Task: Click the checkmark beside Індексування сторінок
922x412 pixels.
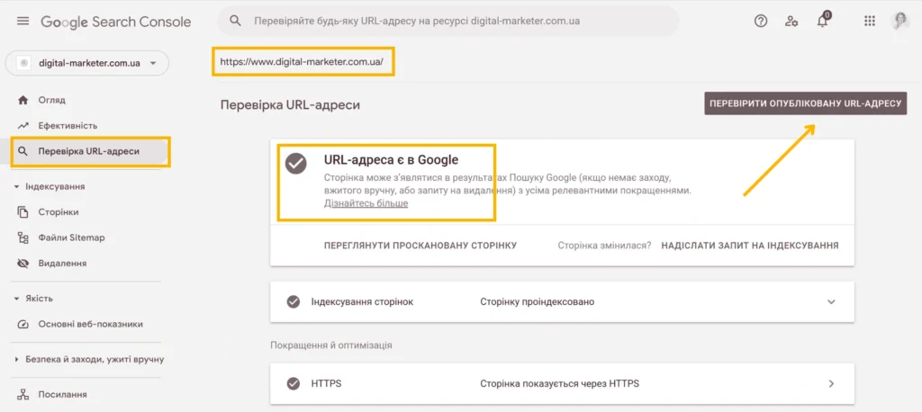Action: pos(294,301)
